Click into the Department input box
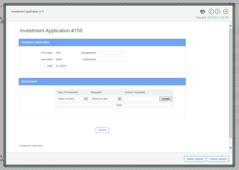The image size is (239, 170). pyautogui.click(x=111, y=59)
